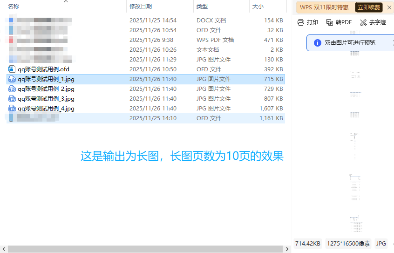Click the JPG icon of qq账号测试用例_2.jpg
Viewport: 394px width, 253px height.
tap(12, 89)
